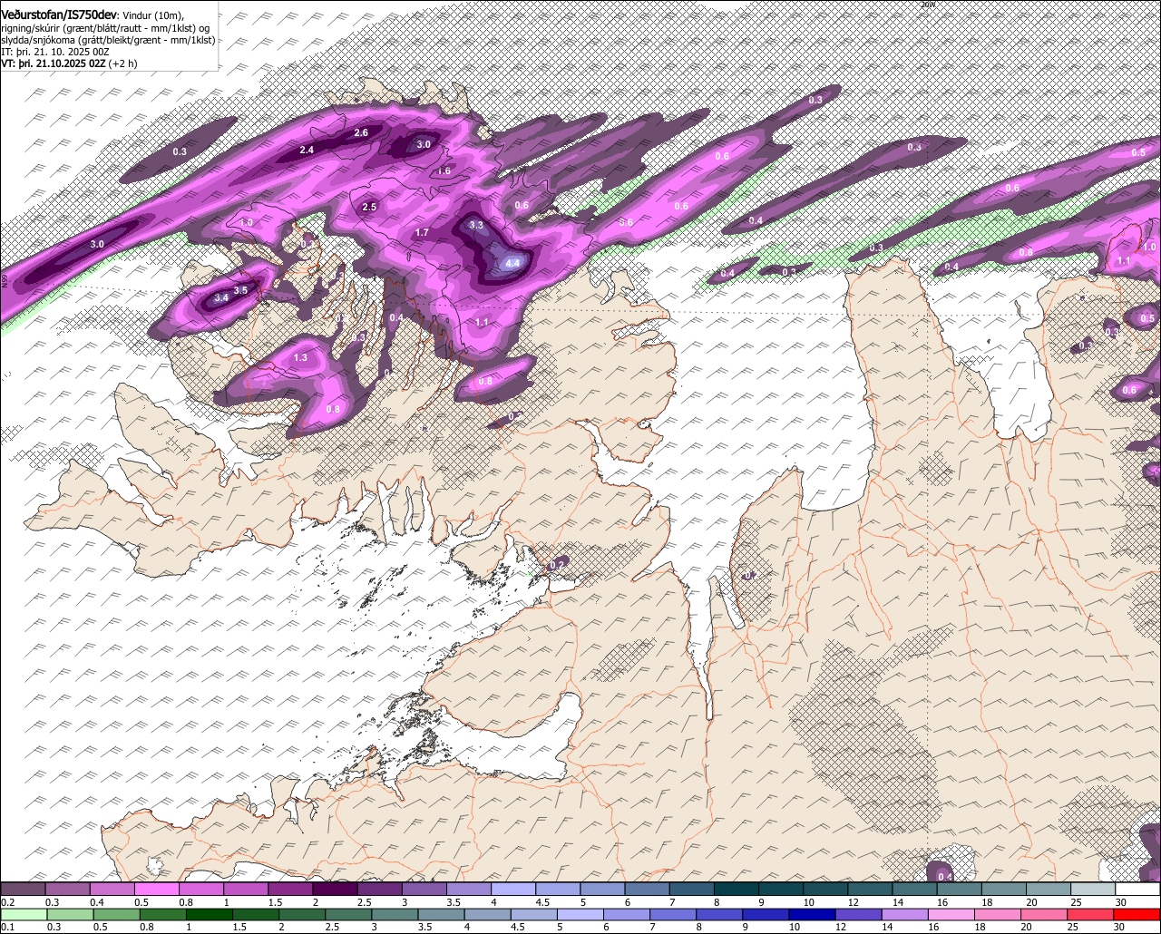Click the 'IT: þri. 21. 10. 2025 00Z' line
The width and height of the screenshot is (1161, 934).
click(55, 52)
